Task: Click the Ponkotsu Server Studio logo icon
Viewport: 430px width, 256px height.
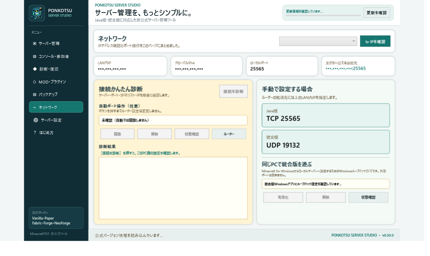Action: (37, 13)
